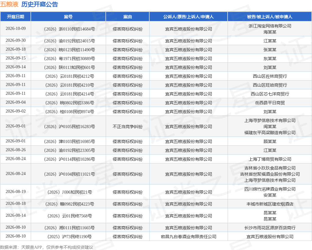Select the 2026-08-14 hearing date cell

coord(16,215)
